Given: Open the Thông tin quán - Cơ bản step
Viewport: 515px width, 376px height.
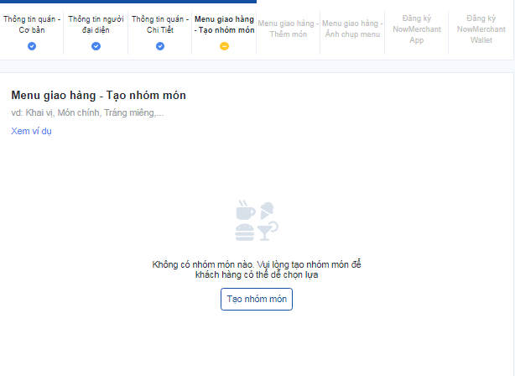Looking at the screenshot, I should [x=32, y=24].
